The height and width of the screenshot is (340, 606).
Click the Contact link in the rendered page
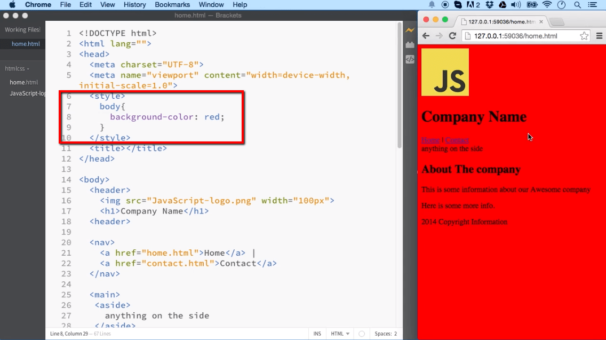click(457, 140)
